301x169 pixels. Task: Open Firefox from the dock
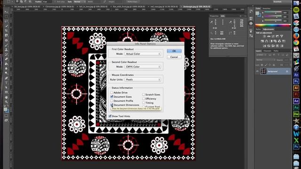click(296, 36)
